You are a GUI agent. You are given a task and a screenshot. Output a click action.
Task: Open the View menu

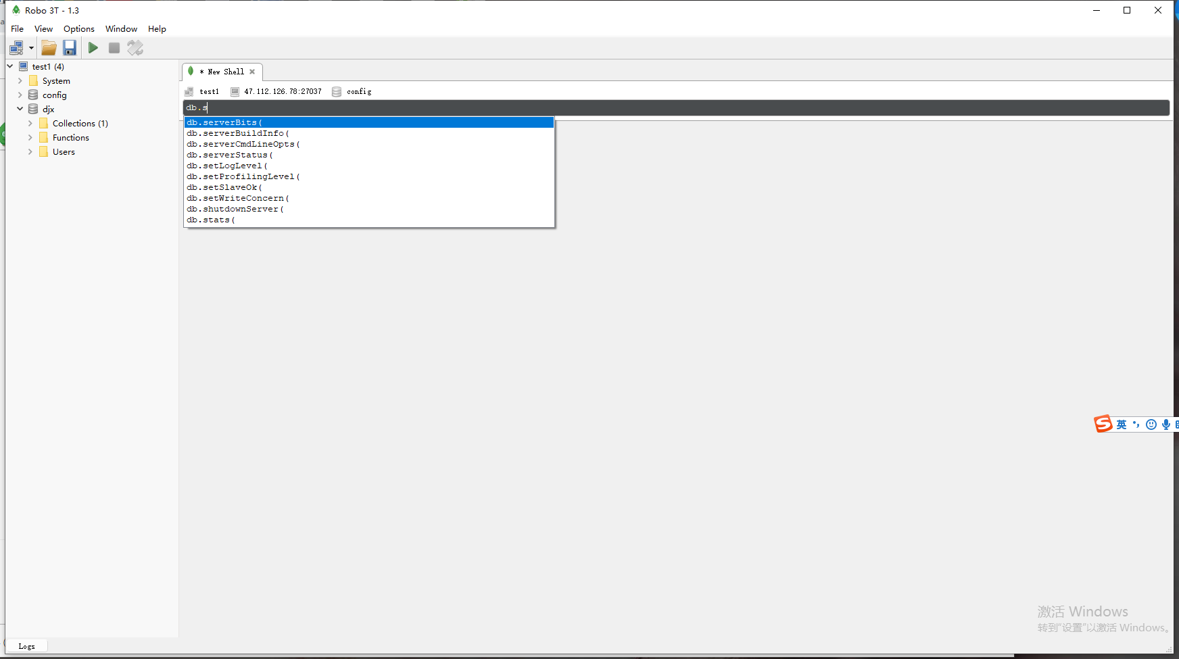pos(44,29)
